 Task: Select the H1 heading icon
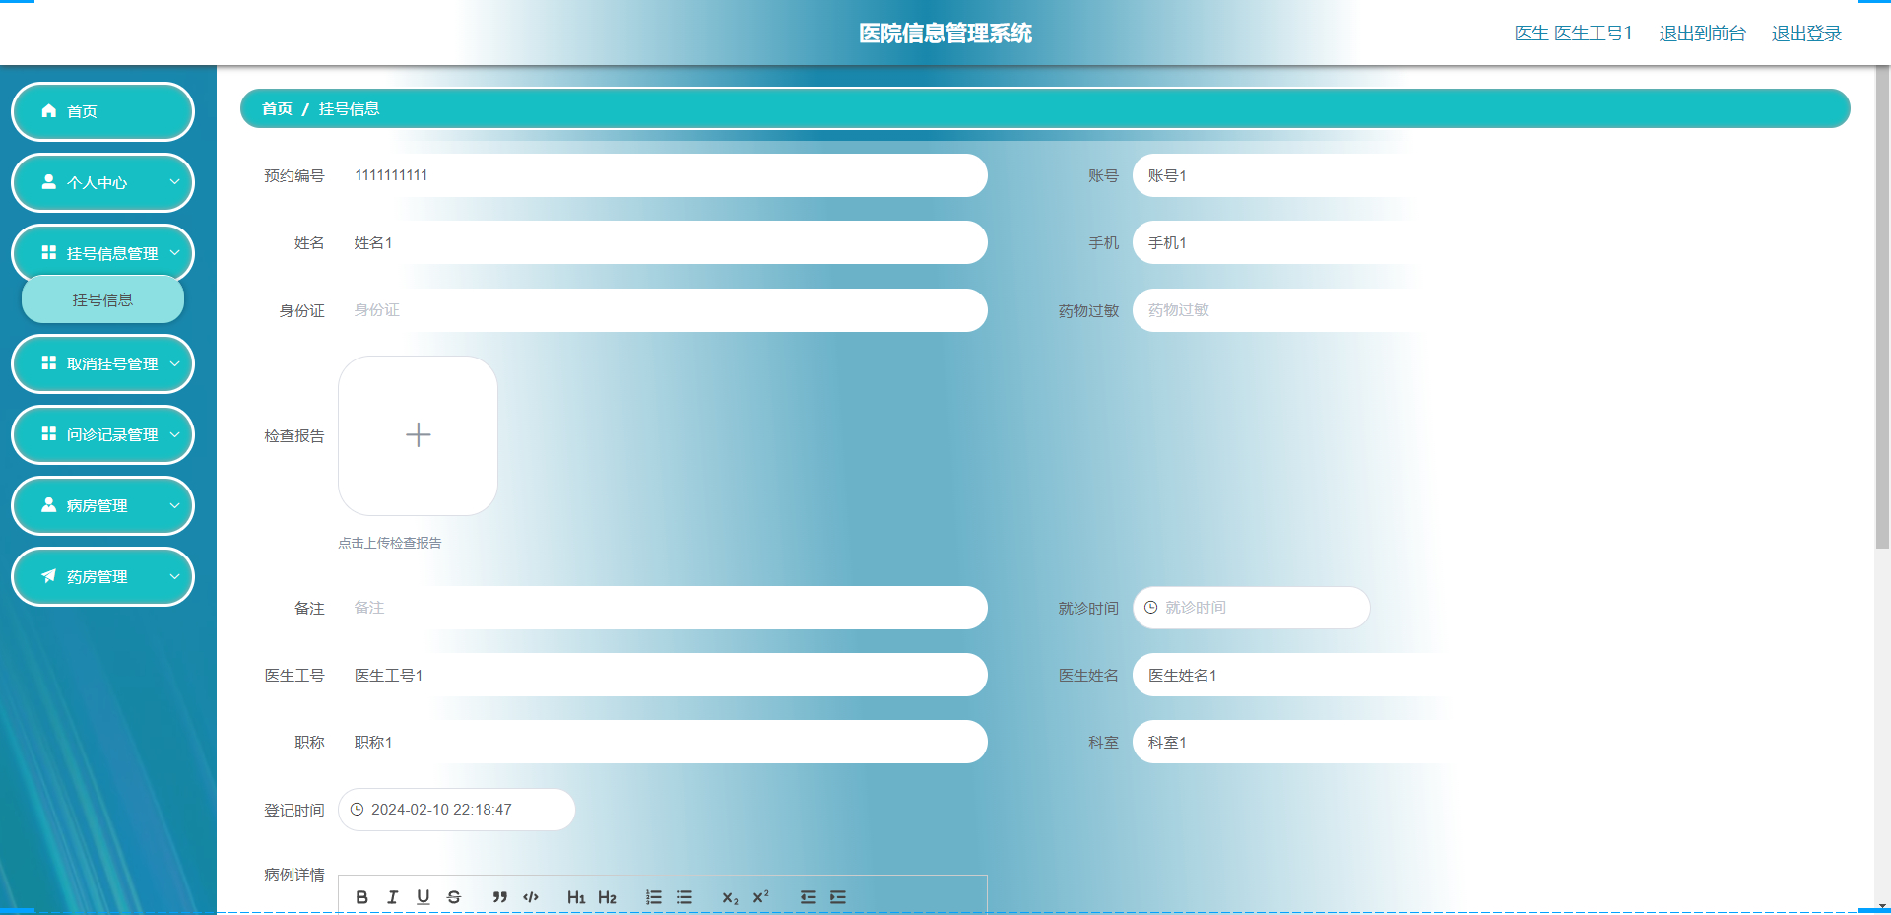(577, 897)
